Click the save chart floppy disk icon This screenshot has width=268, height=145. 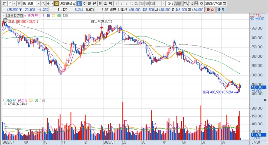[196, 4]
